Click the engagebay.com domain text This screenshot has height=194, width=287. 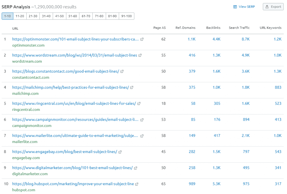click(26, 158)
